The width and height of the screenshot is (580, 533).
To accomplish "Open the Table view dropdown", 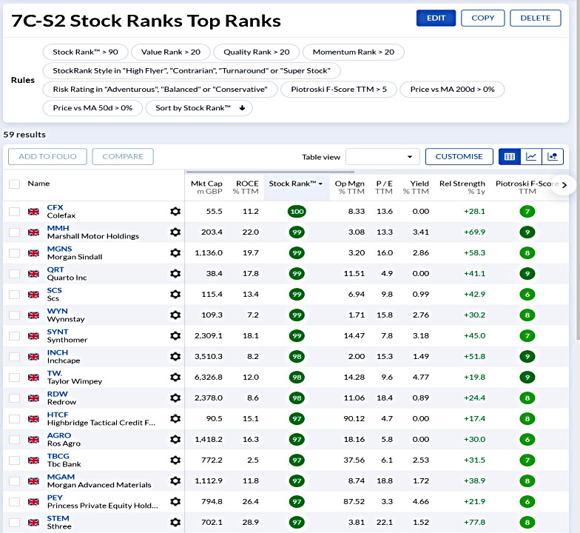I will coord(382,157).
